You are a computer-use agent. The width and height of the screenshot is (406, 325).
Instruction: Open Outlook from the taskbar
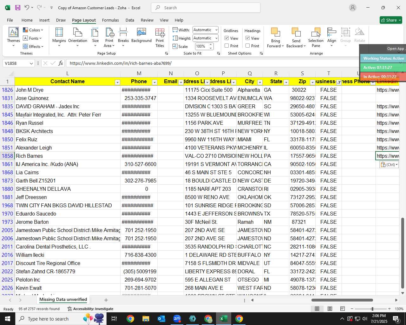point(161,319)
